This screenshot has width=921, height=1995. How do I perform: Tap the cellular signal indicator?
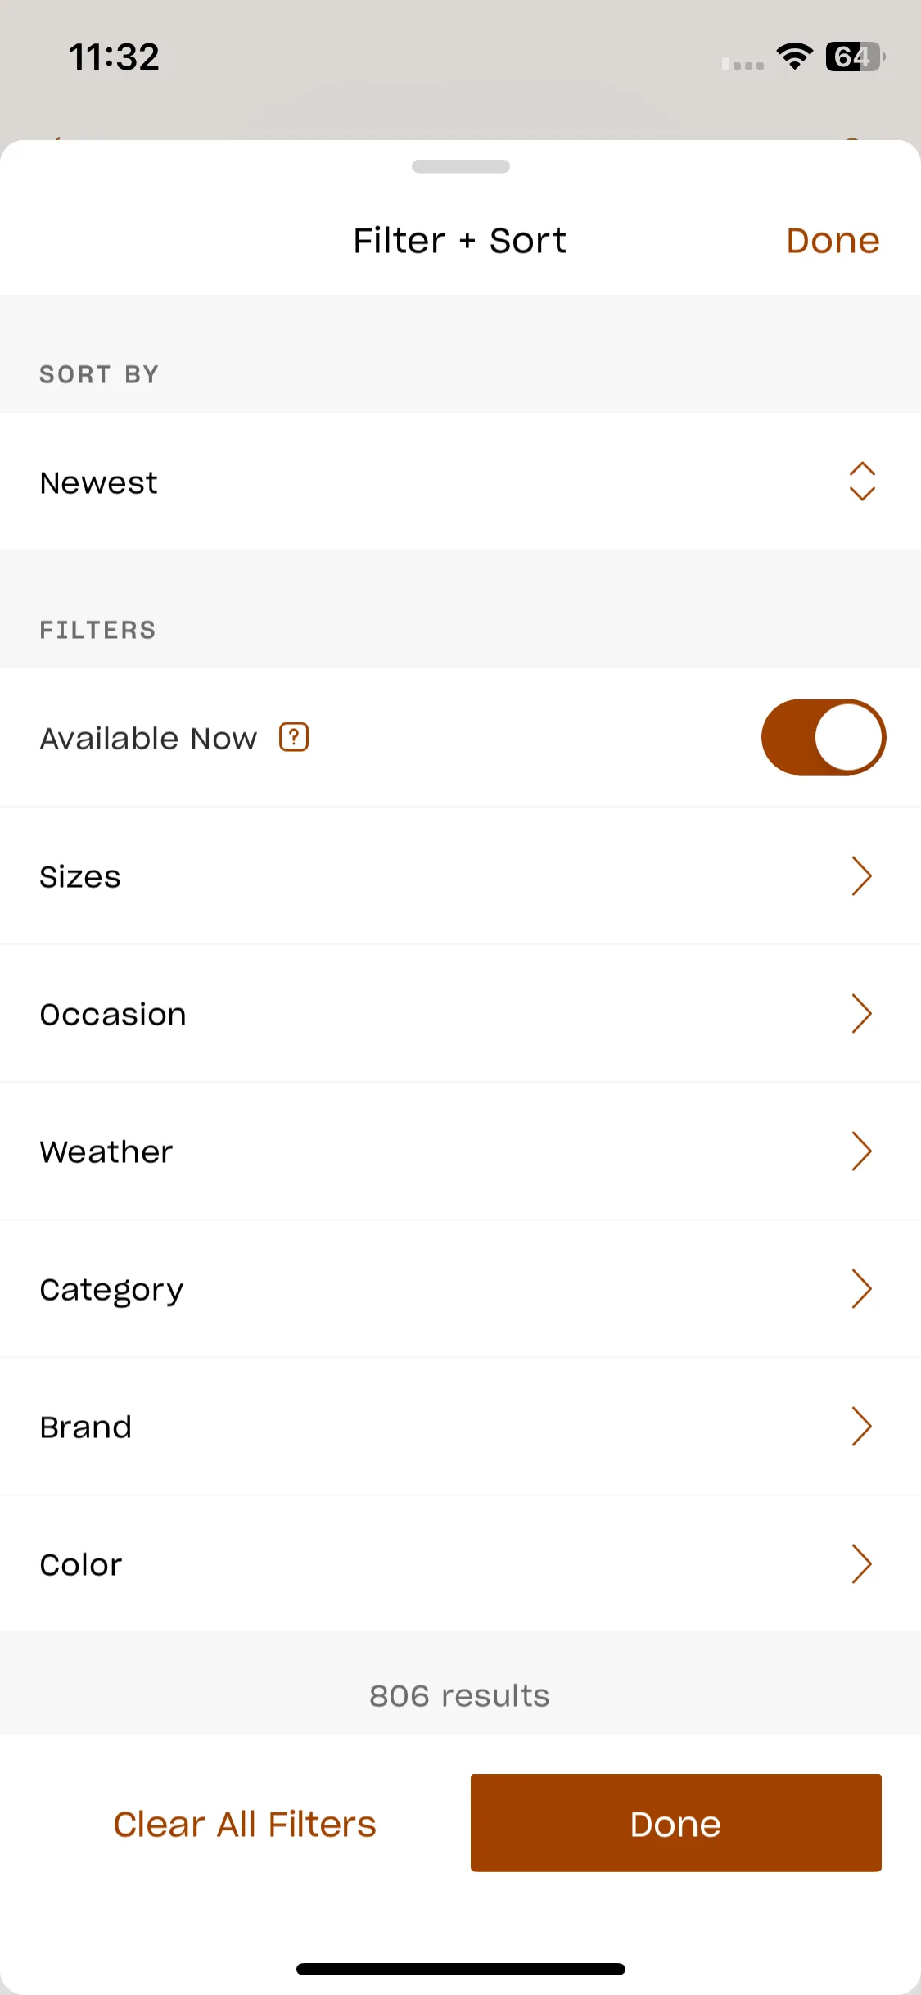pos(743,63)
